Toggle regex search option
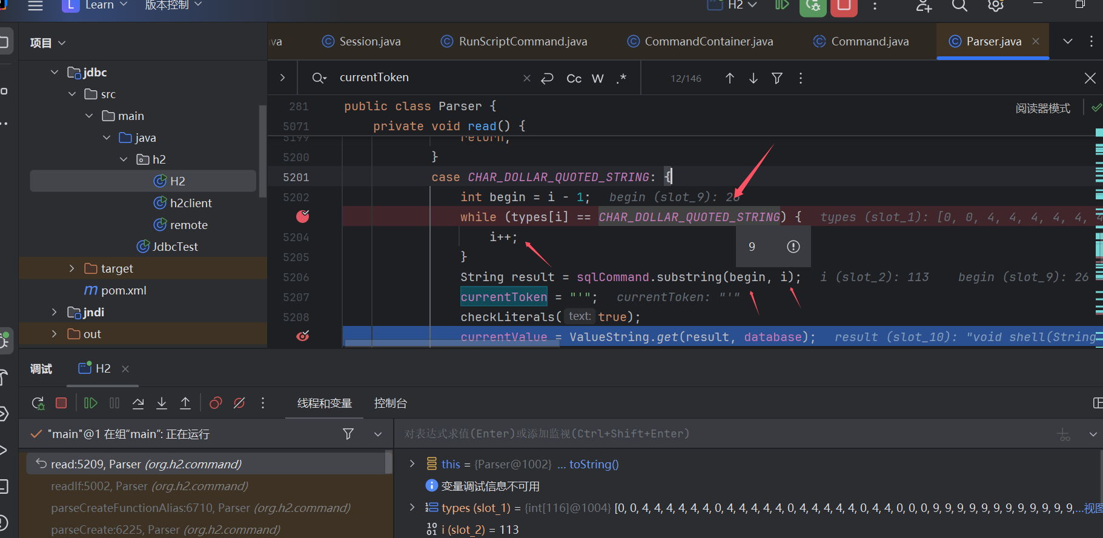1103x538 pixels. [621, 78]
